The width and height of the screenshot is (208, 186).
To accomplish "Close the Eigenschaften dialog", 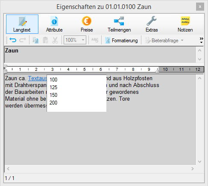I will pyautogui.click(x=200, y=7).
